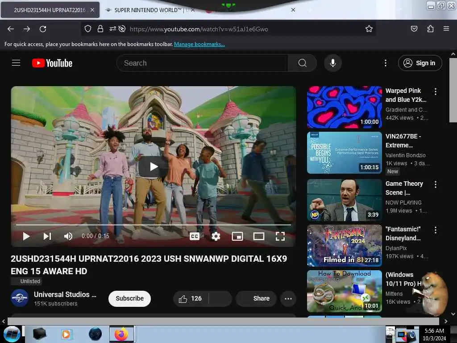Open the Firefox application menu
Screen dimensions: 457x343
(x=446, y=29)
